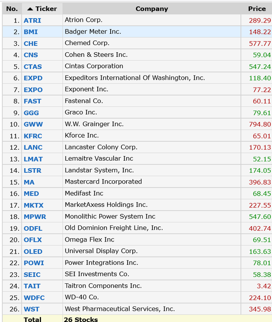This screenshot has width=272, height=322.
Task: Select company name Cintas Corporation
Action: 94,66
